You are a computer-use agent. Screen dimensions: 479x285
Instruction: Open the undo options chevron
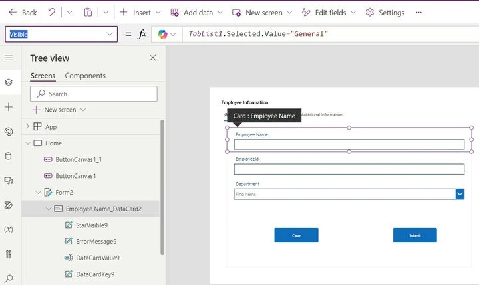pos(70,12)
